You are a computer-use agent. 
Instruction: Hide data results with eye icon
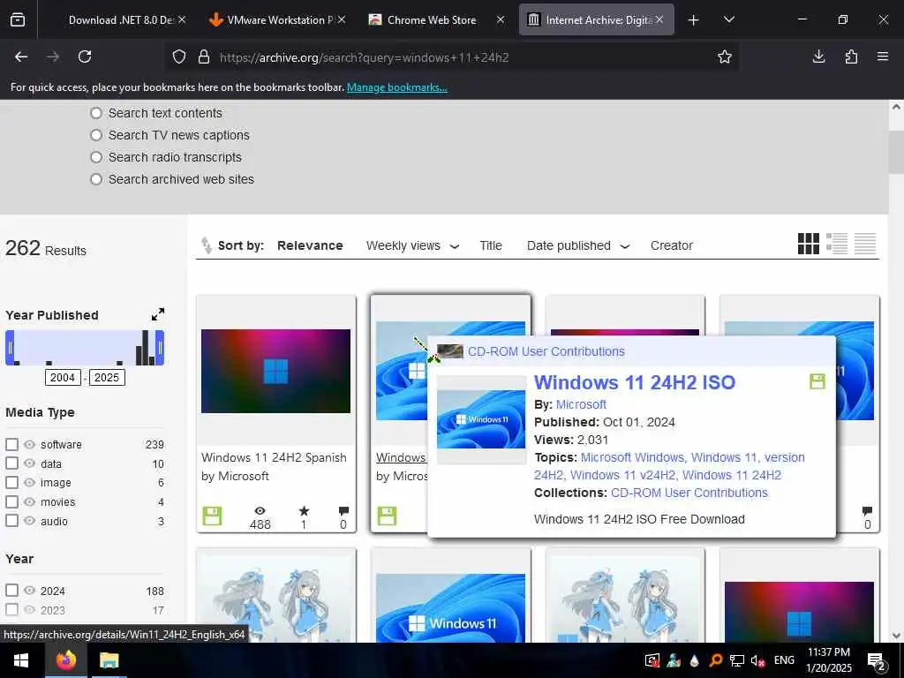coord(29,463)
